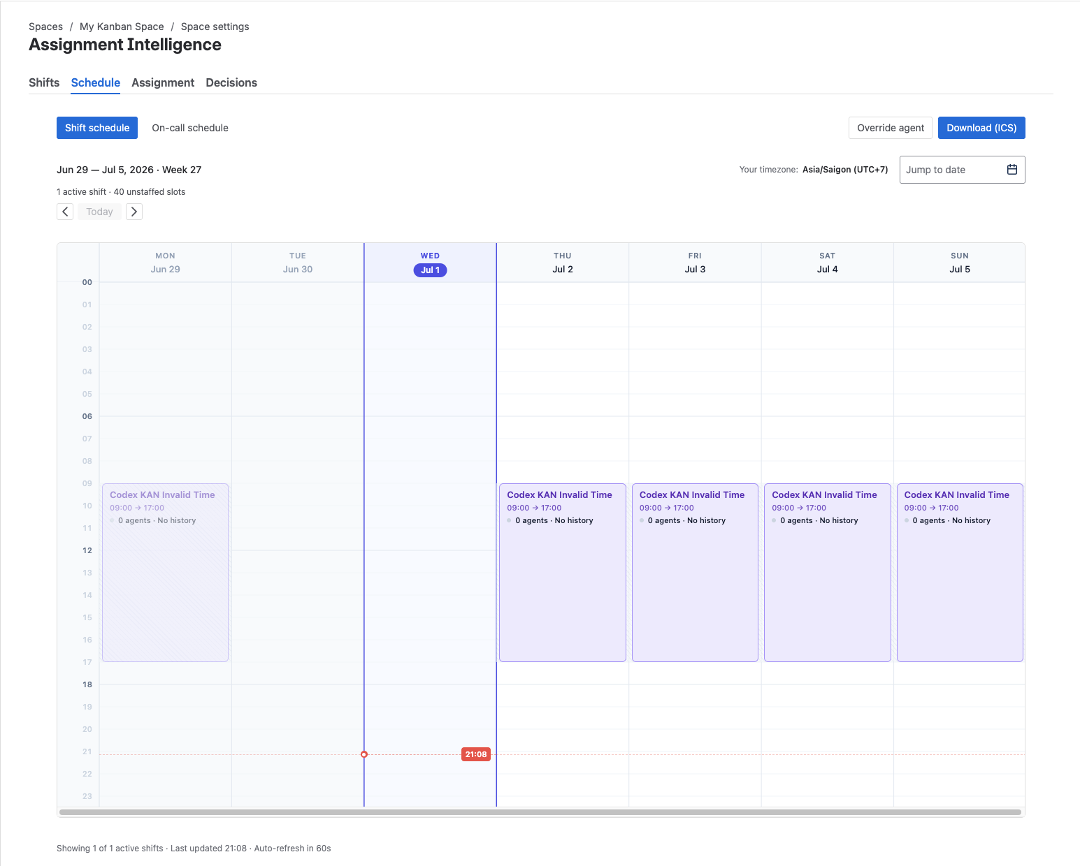This screenshot has width=1080, height=866.
Task: Select the Sun Jul 5 day header
Action: point(960,263)
